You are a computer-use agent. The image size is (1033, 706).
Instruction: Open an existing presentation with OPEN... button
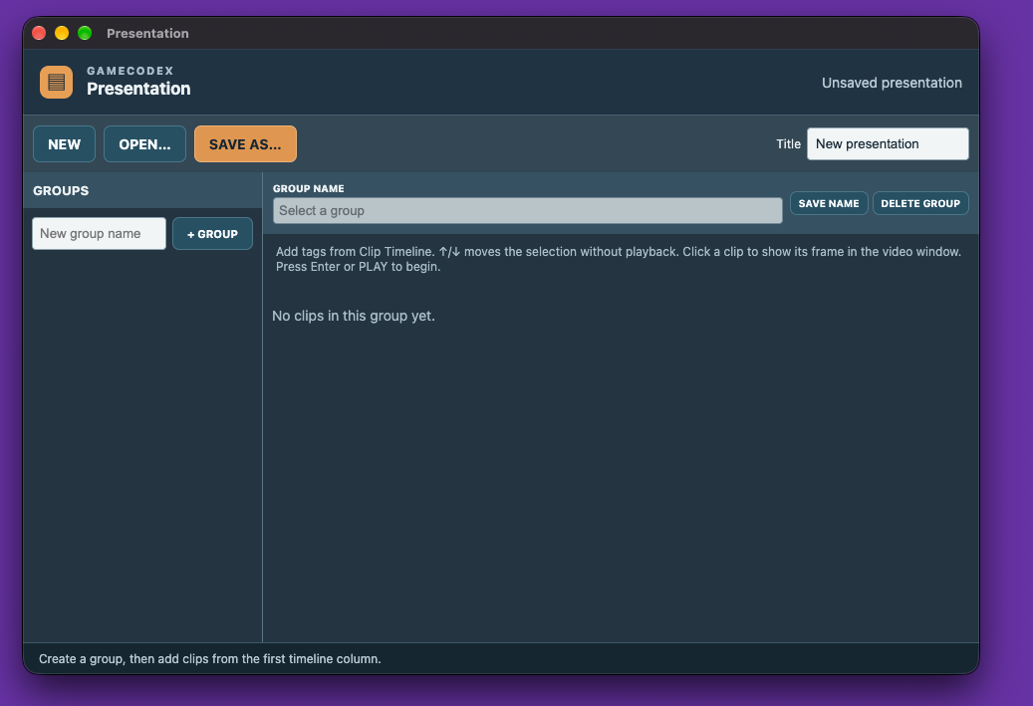tap(144, 144)
